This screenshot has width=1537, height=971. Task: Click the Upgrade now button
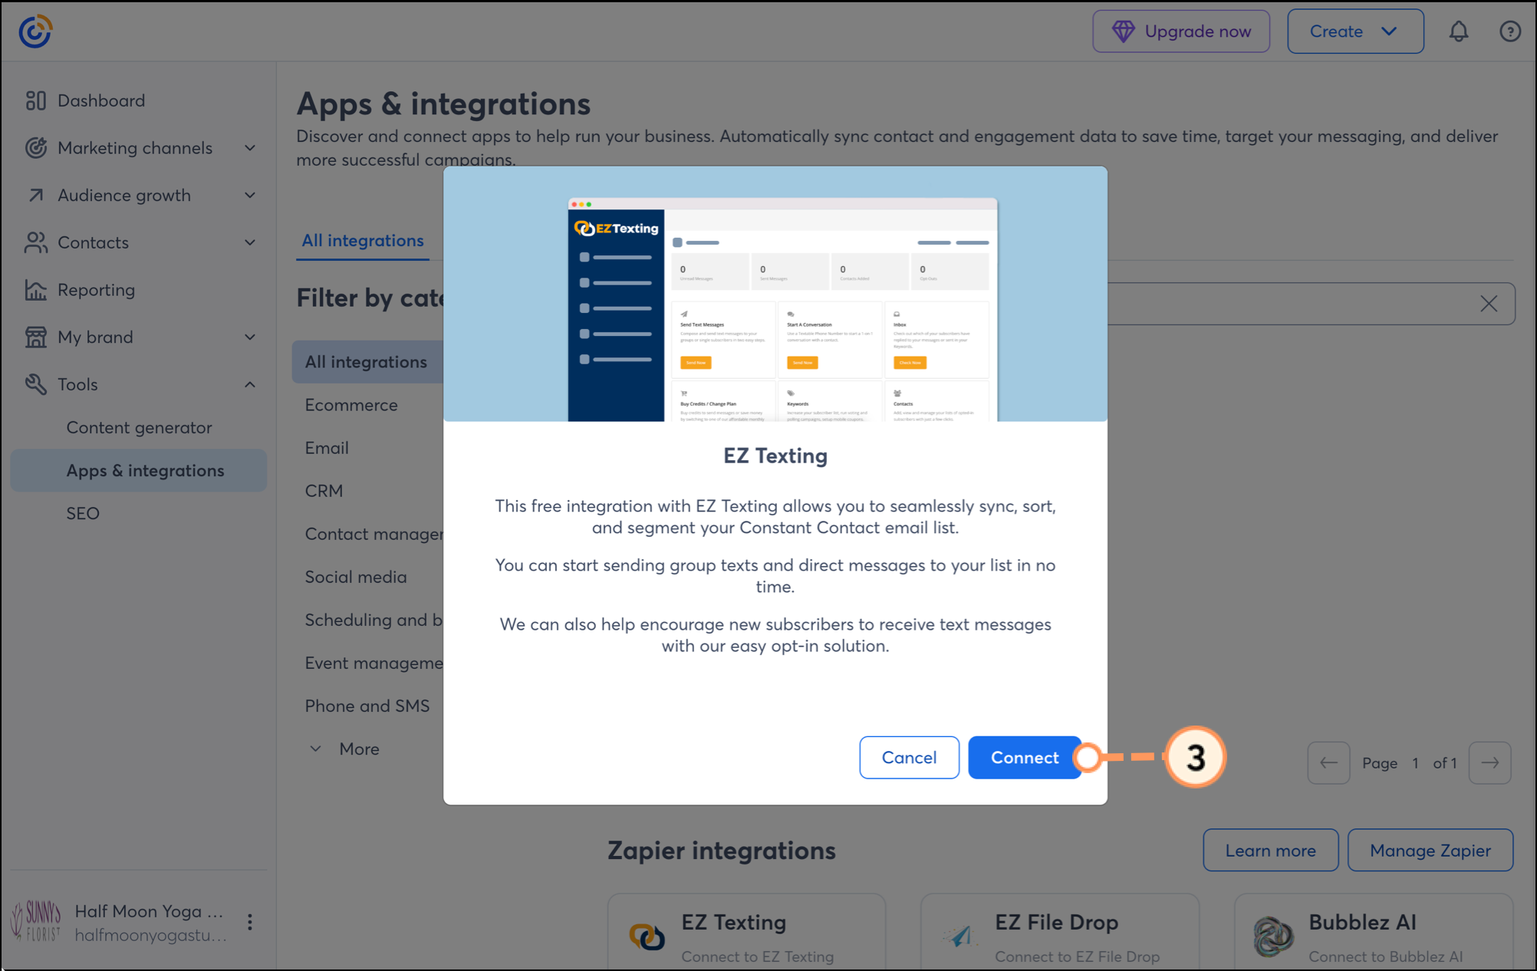click(1181, 31)
